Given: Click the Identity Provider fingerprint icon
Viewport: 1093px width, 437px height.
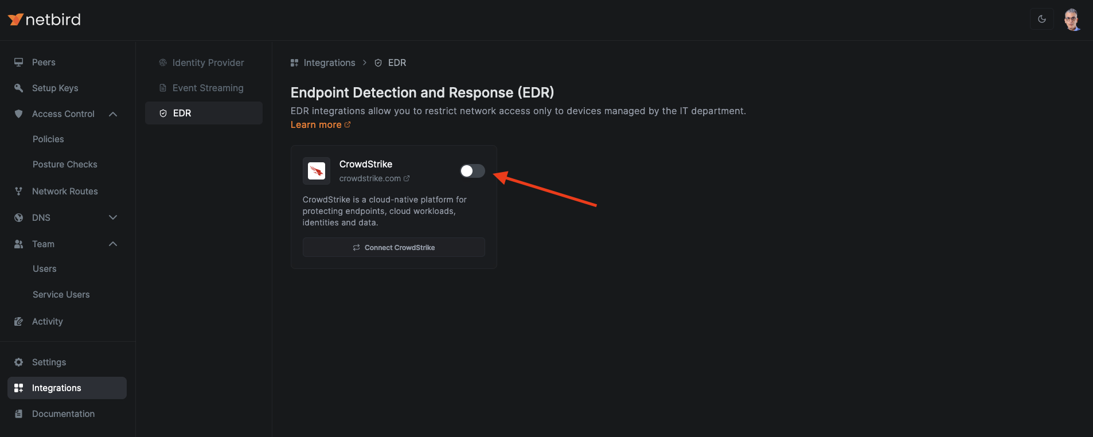Looking at the screenshot, I should (x=163, y=63).
